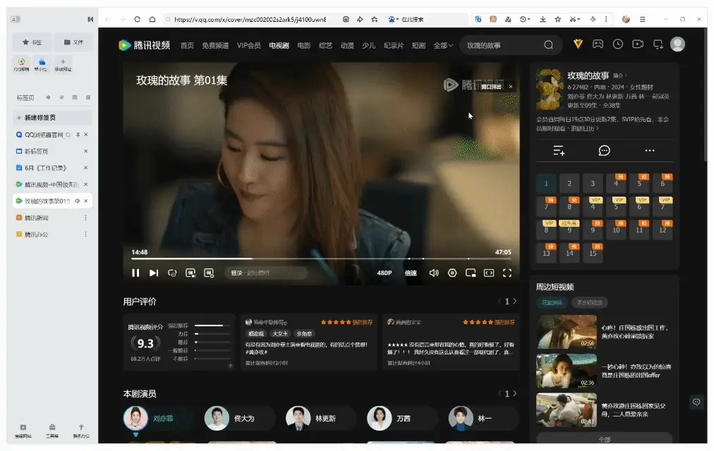Screen dimensions: 714x451
Task: Open the 文件 files button
Action: [73, 42]
